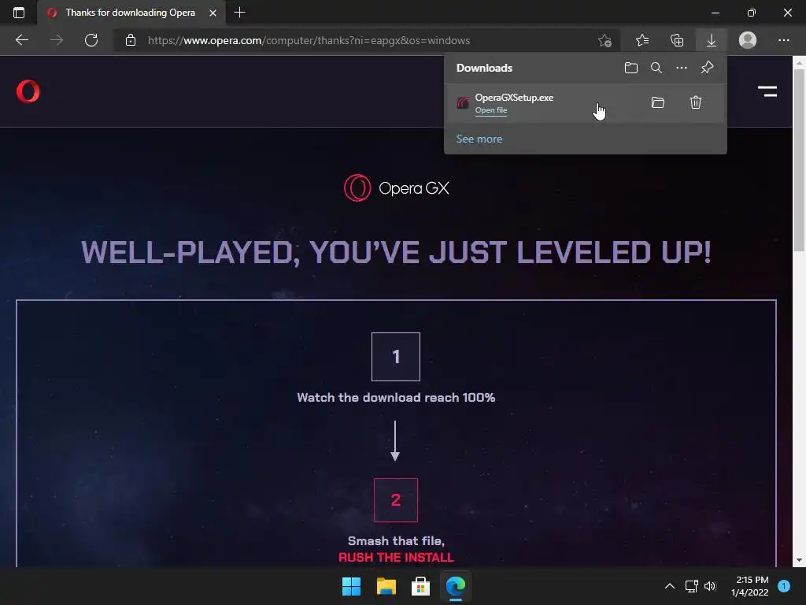The height and width of the screenshot is (605, 806).
Task: Click the forward navigation arrow
Action: coord(57,40)
